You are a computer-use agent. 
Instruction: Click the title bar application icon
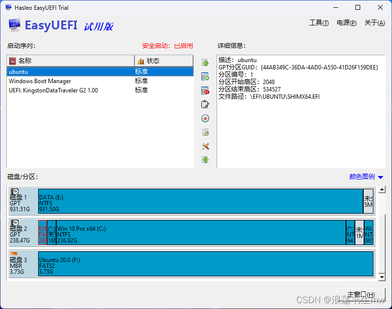coord(8,7)
